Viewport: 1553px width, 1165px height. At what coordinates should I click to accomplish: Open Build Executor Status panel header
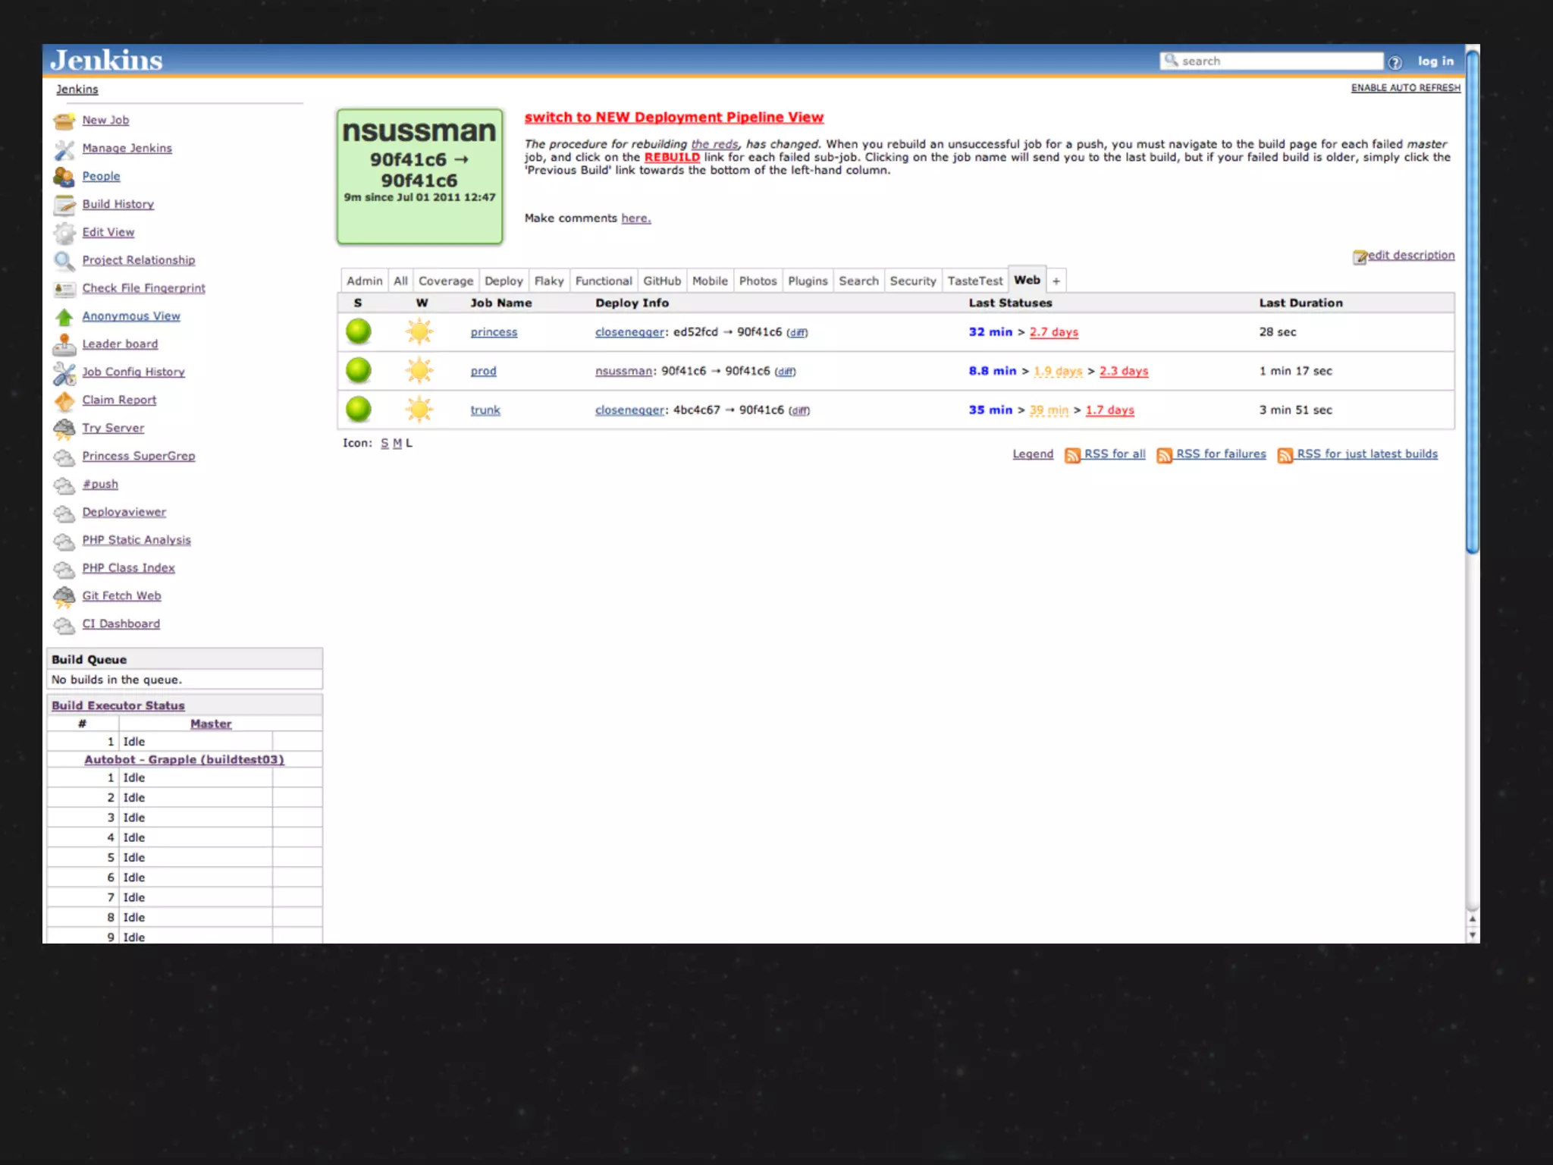(x=118, y=705)
